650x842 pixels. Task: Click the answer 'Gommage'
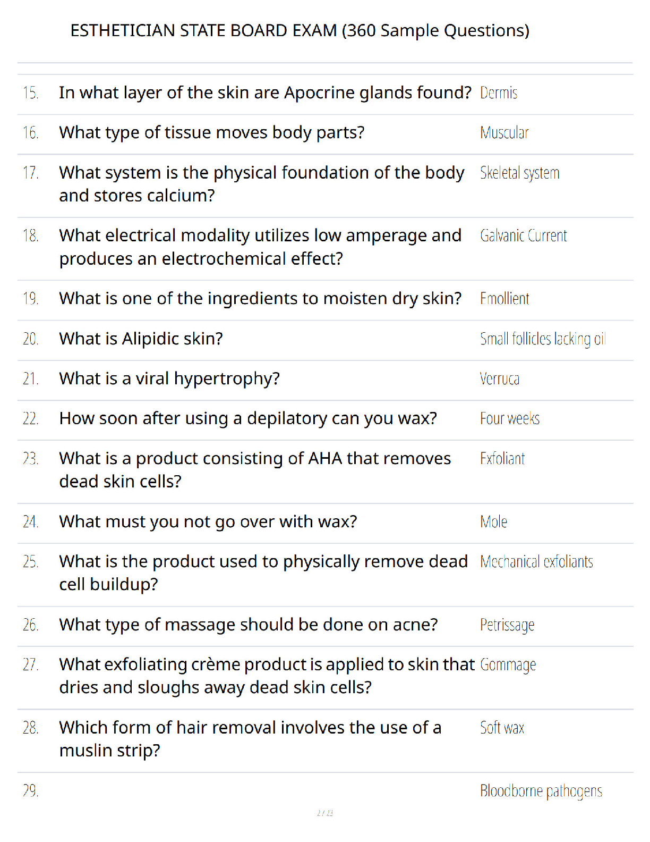tap(508, 665)
